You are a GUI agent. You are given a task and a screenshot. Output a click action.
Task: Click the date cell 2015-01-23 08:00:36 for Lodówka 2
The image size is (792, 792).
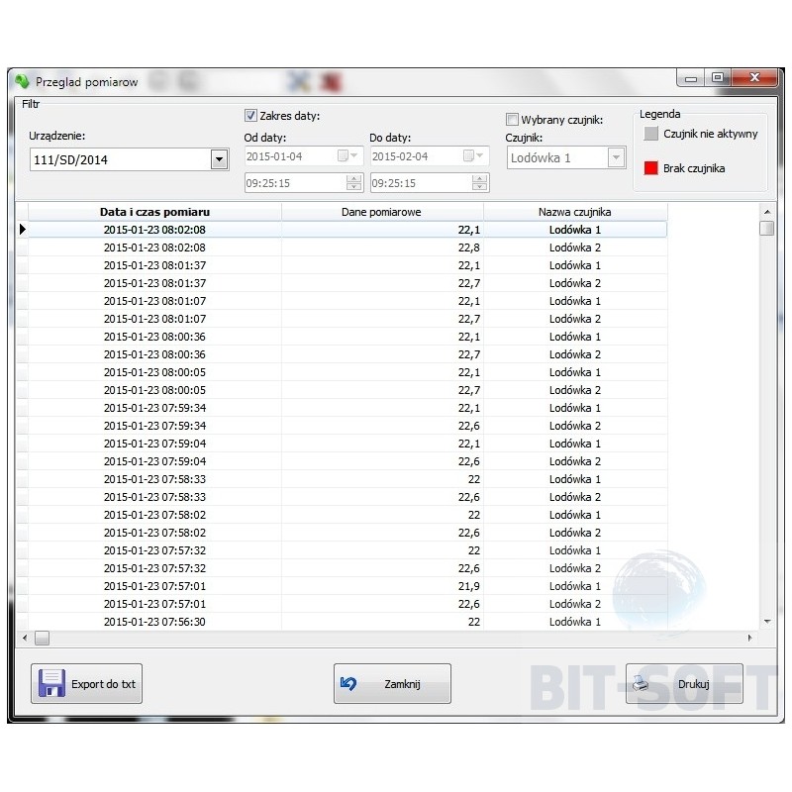tap(154, 354)
